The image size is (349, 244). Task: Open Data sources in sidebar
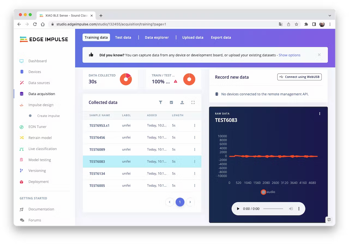[39, 83]
